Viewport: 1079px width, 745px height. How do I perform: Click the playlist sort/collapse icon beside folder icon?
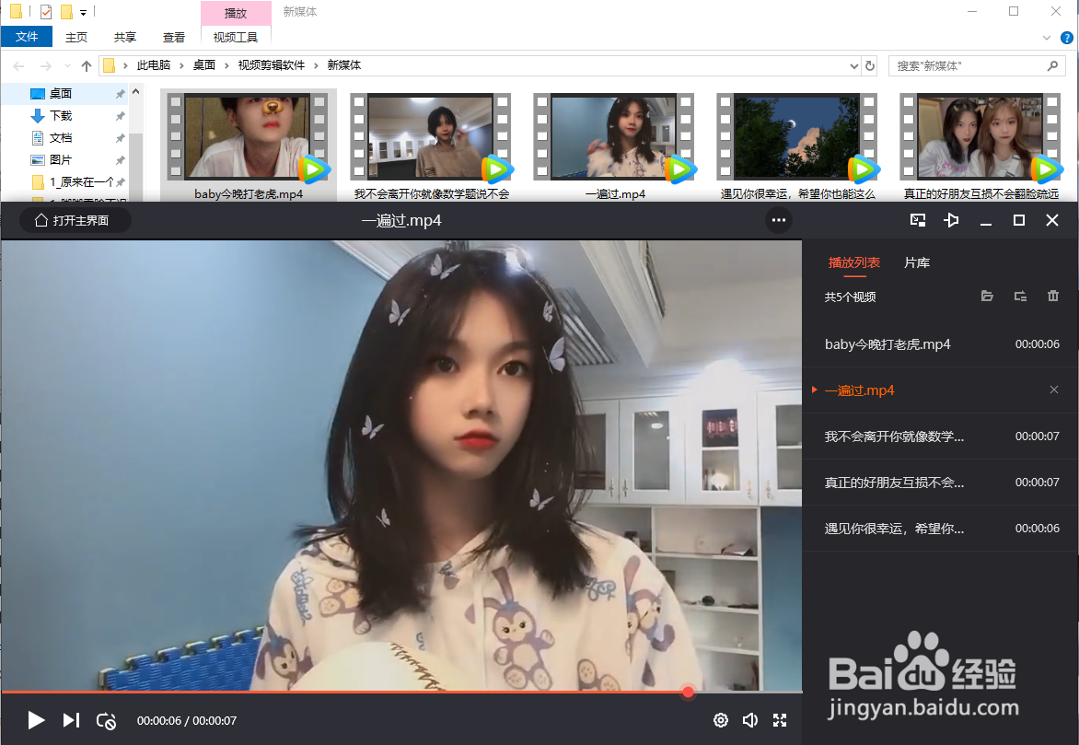tap(1019, 296)
